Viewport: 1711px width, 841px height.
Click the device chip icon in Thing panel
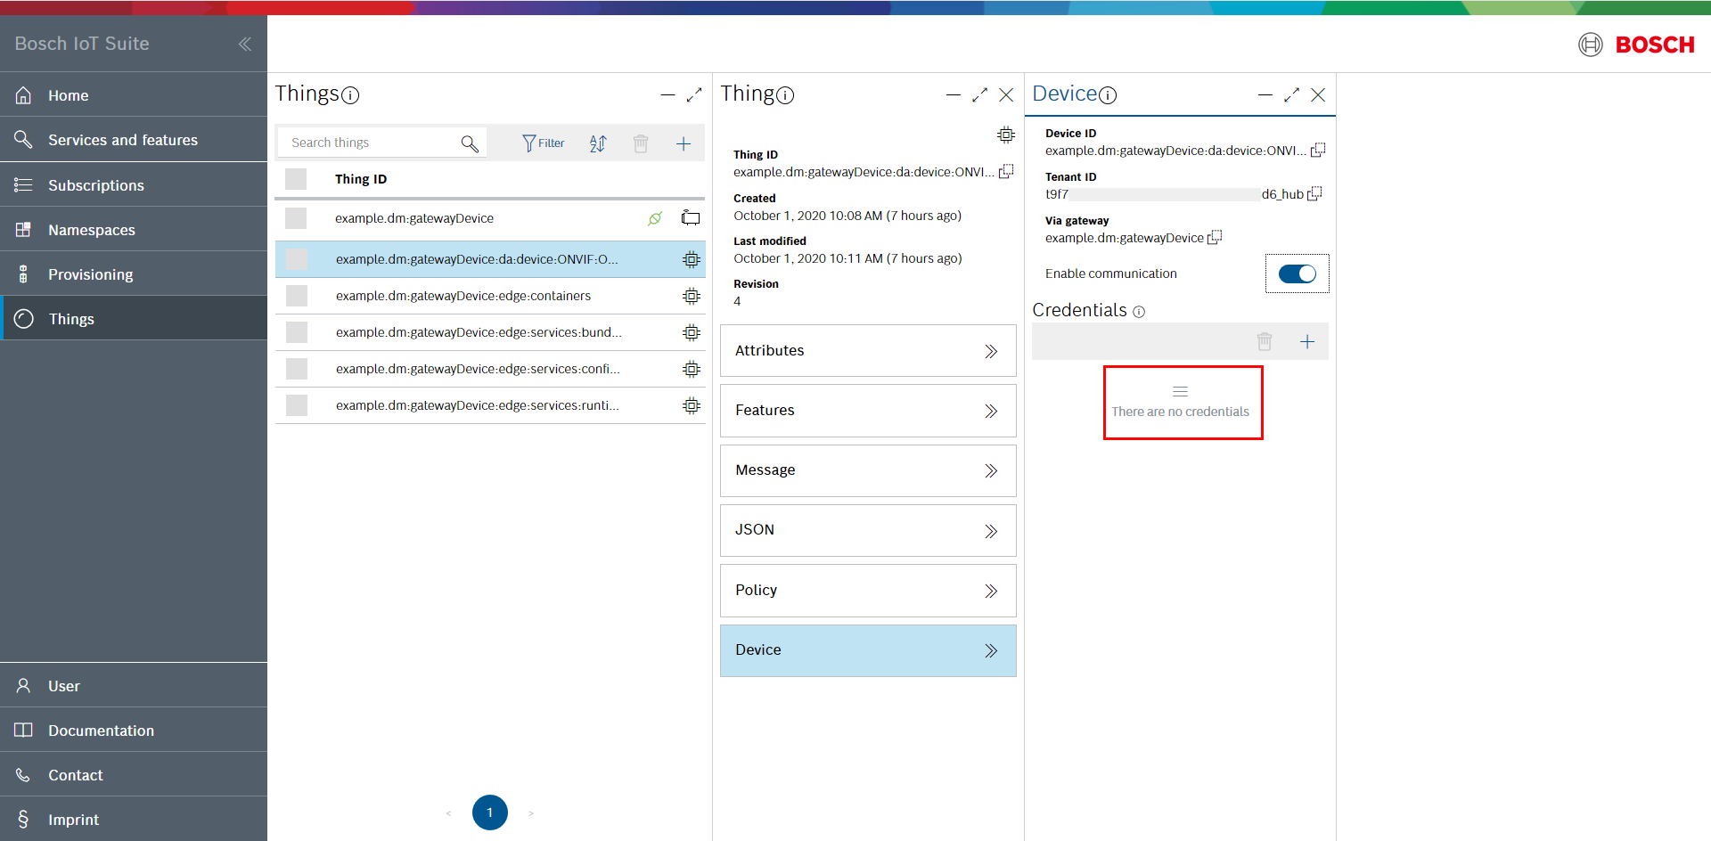pos(1006,135)
